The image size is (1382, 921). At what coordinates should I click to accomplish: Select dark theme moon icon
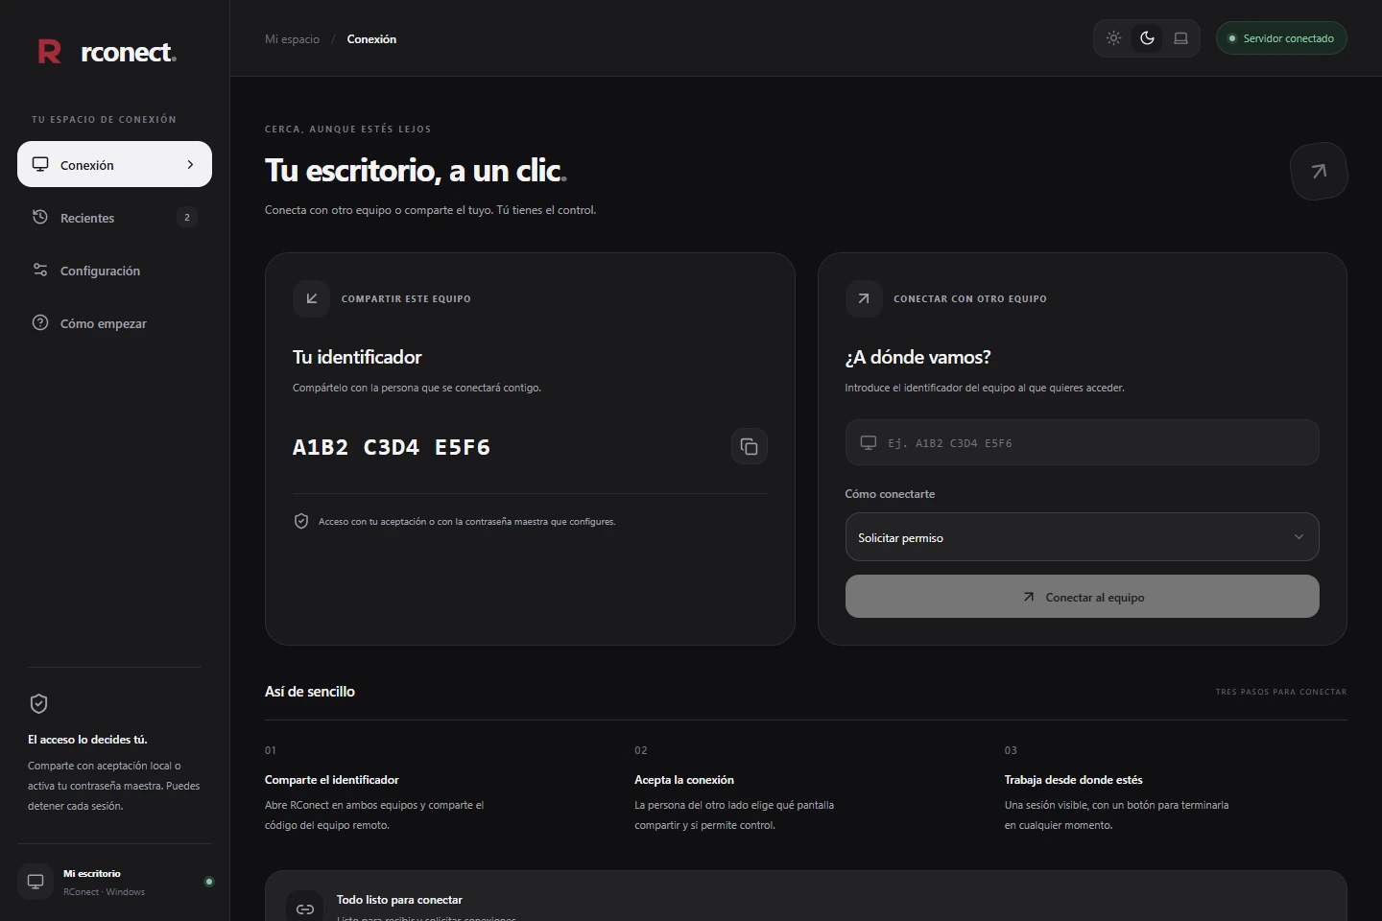point(1147,38)
